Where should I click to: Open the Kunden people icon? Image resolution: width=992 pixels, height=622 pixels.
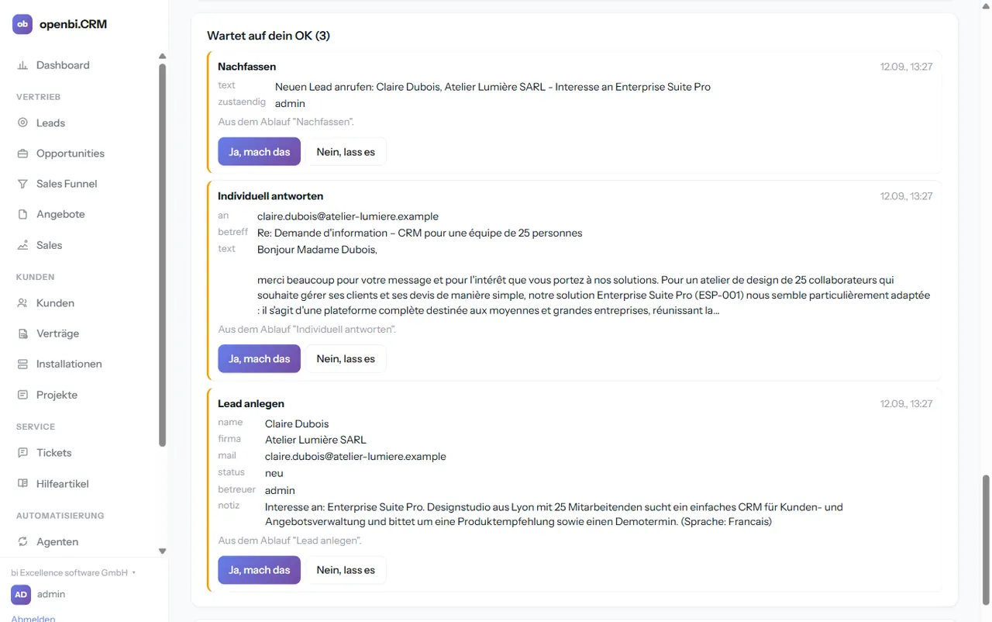[x=22, y=303]
